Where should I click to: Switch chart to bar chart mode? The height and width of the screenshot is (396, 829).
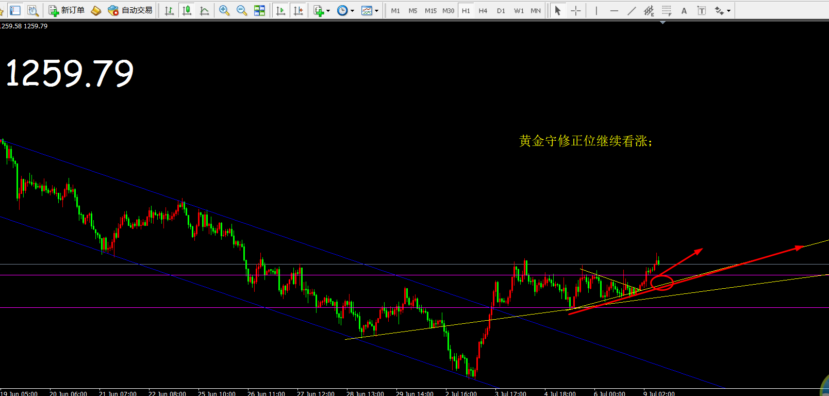coord(169,10)
